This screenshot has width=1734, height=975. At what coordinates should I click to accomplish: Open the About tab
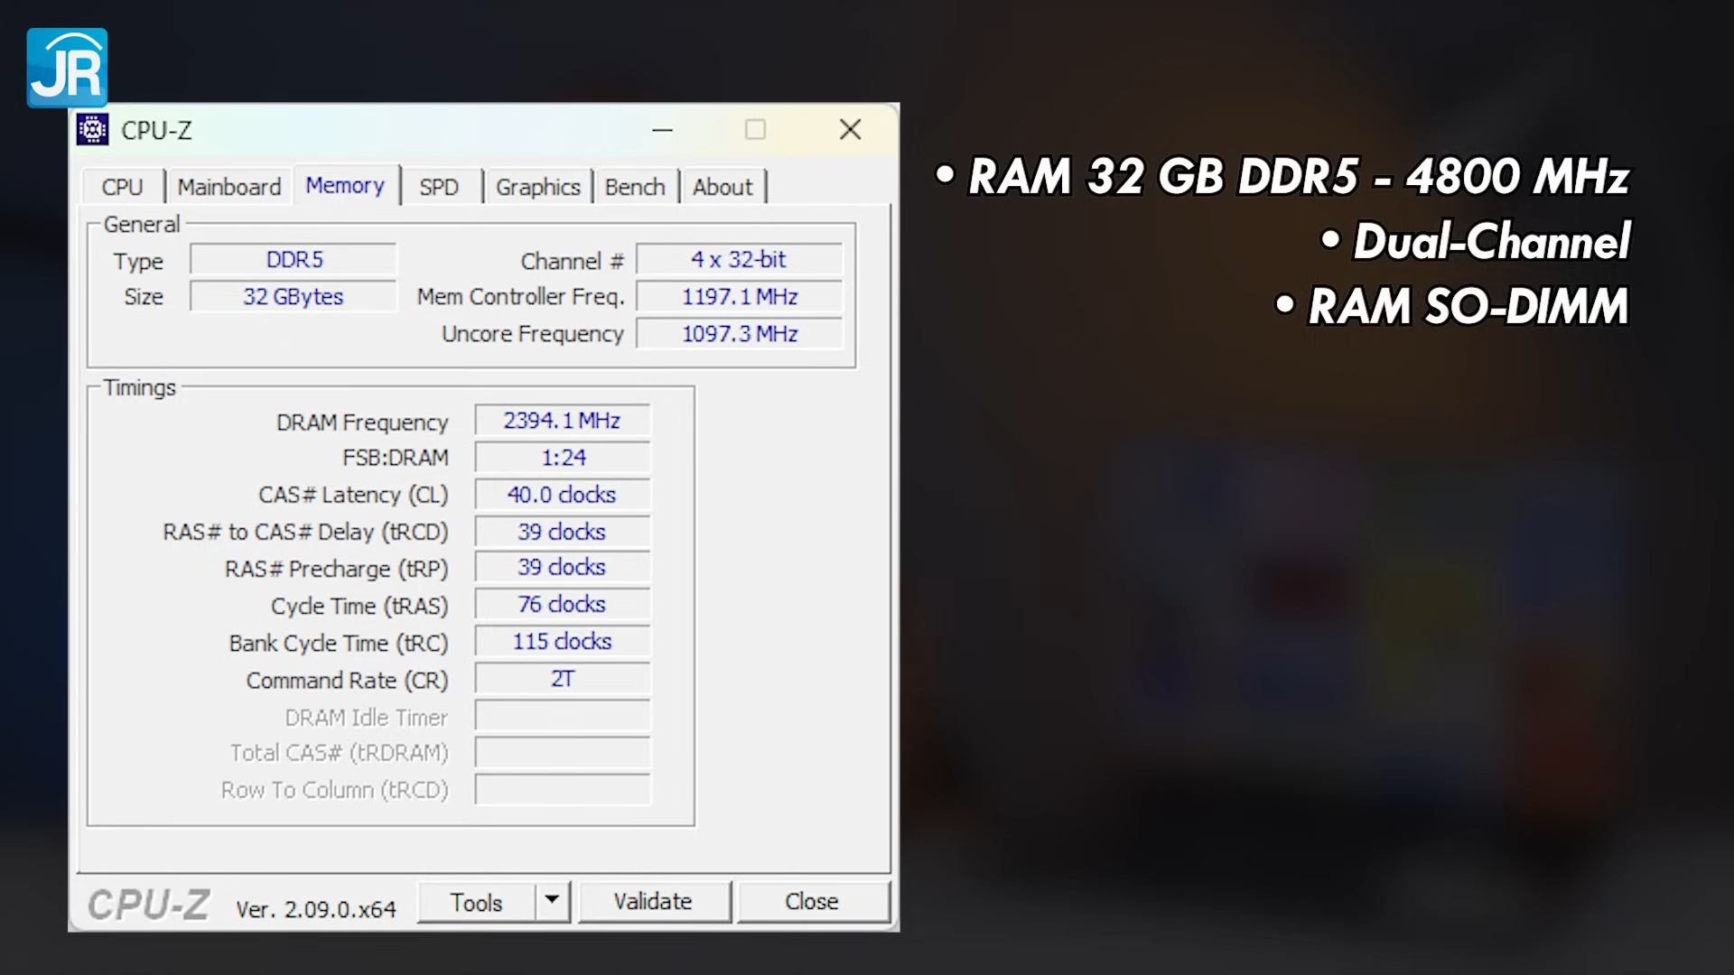click(722, 186)
